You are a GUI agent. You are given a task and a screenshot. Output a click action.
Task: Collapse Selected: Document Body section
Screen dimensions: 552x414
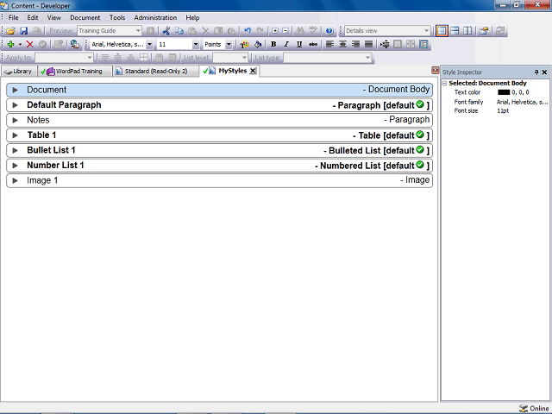click(x=445, y=84)
